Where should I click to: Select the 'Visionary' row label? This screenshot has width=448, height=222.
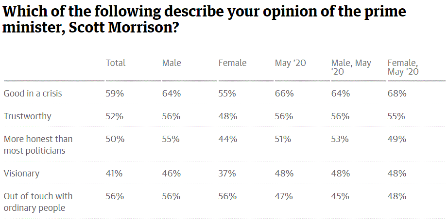pos(21,173)
